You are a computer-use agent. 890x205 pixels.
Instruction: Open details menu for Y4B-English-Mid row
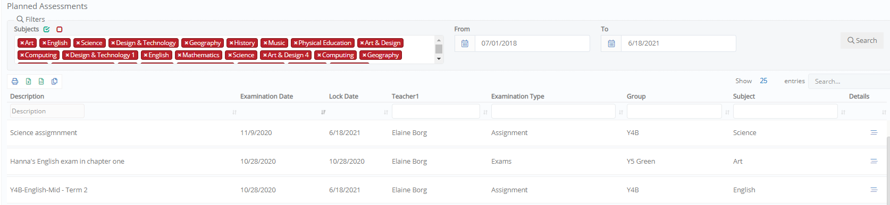[874, 190]
